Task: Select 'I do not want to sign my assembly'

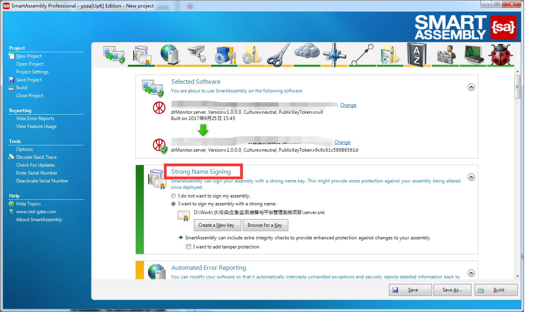Action: click(x=173, y=196)
